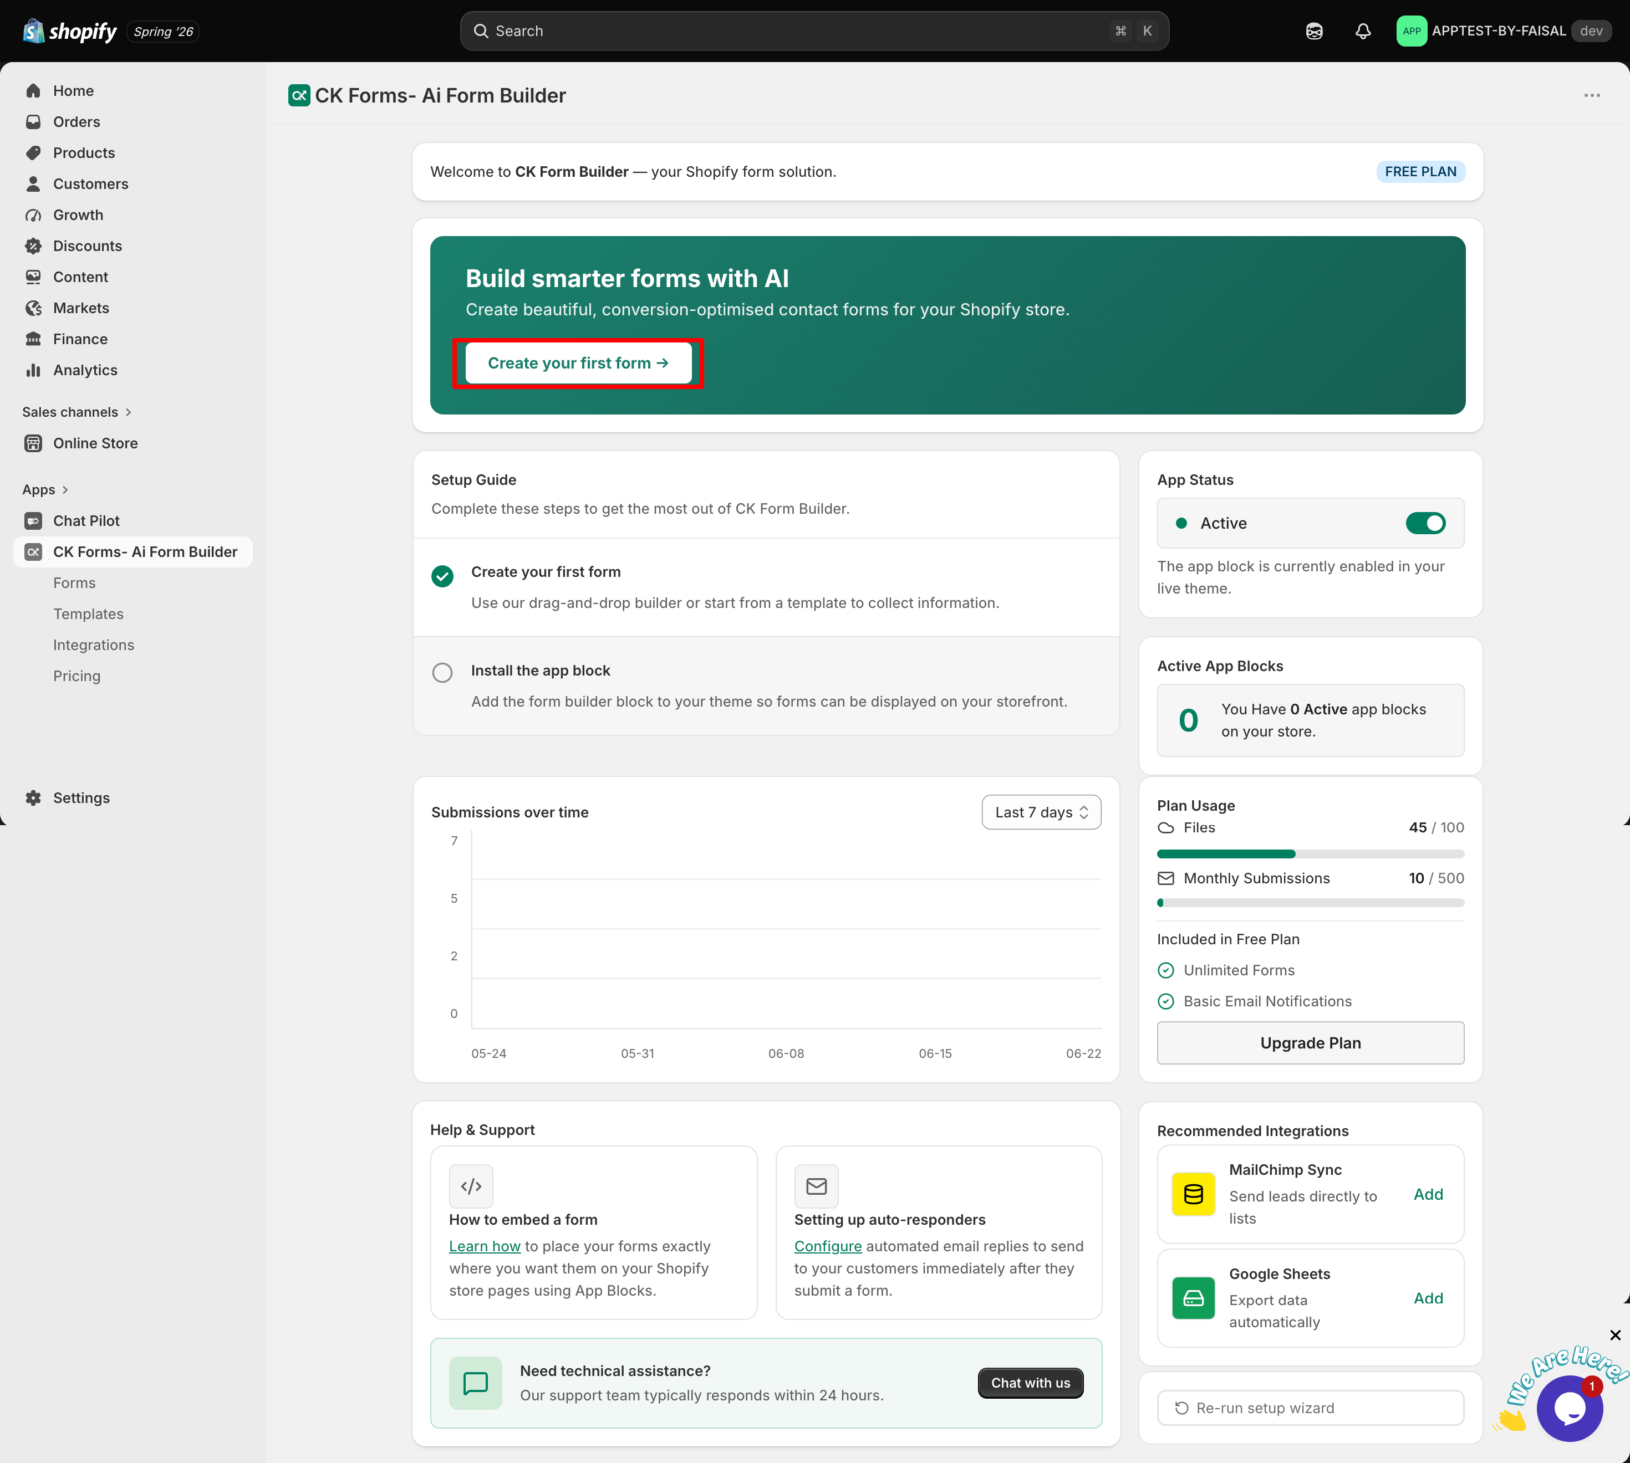1630x1463 pixels.
Task: Go to Settings in the sidebar
Action: [x=81, y=798]
